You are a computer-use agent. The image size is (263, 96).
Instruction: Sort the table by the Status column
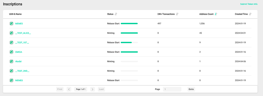pyautogui.click(x=116, y=14)
